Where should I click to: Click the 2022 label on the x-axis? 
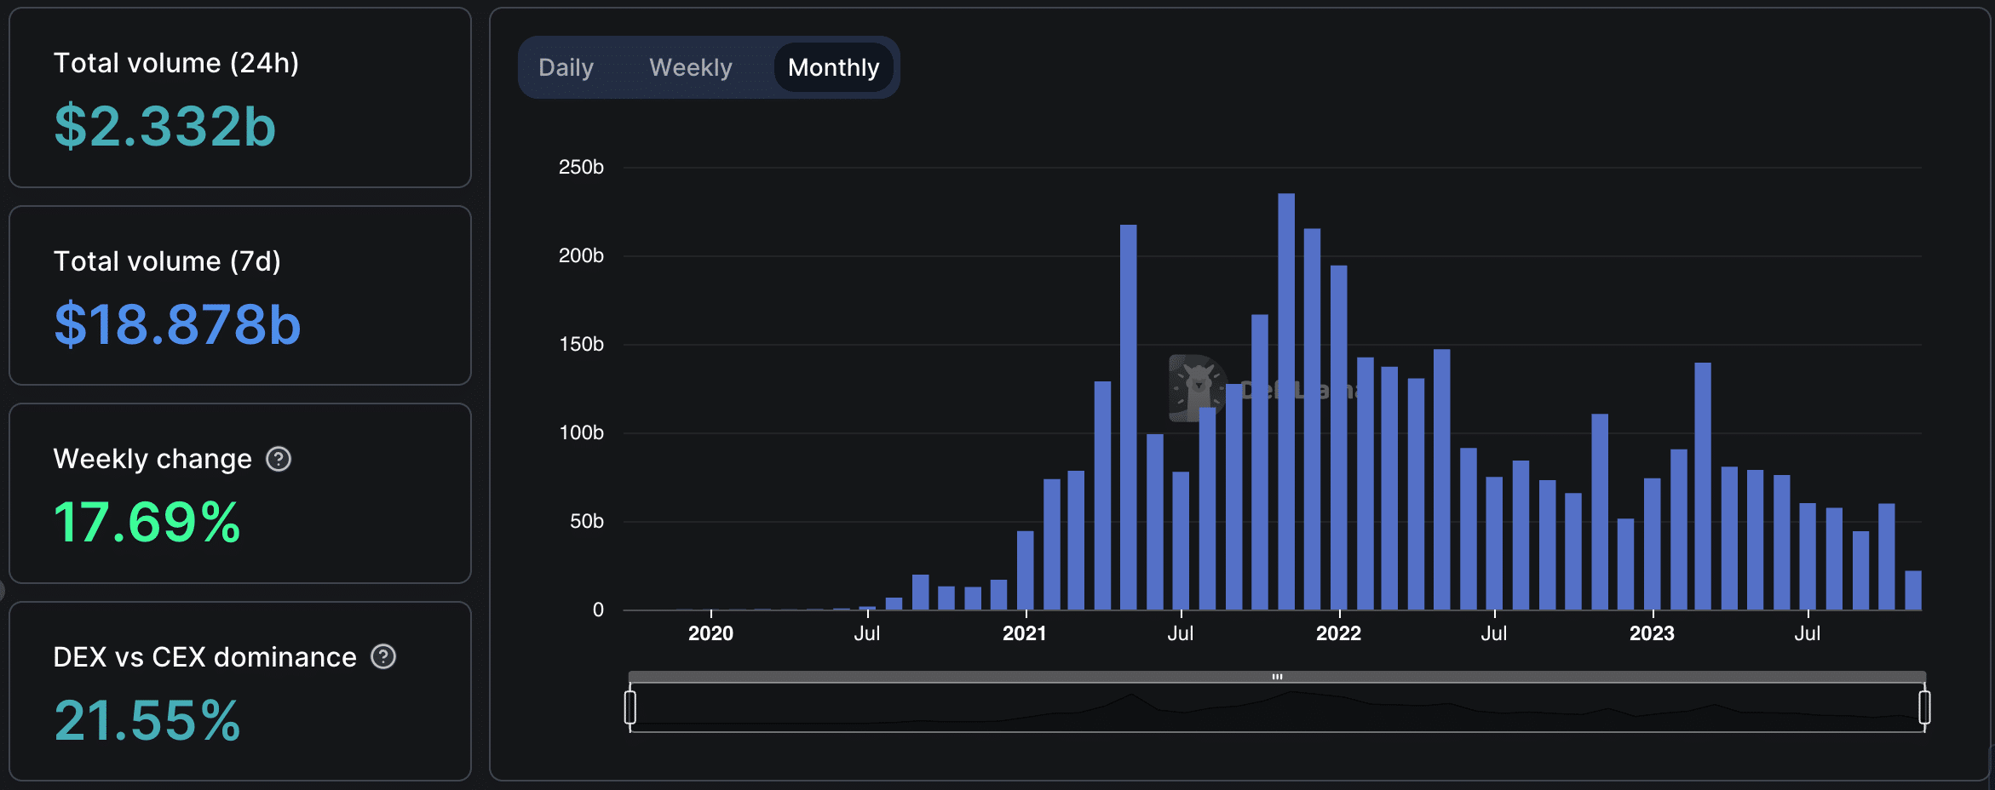1338,633
